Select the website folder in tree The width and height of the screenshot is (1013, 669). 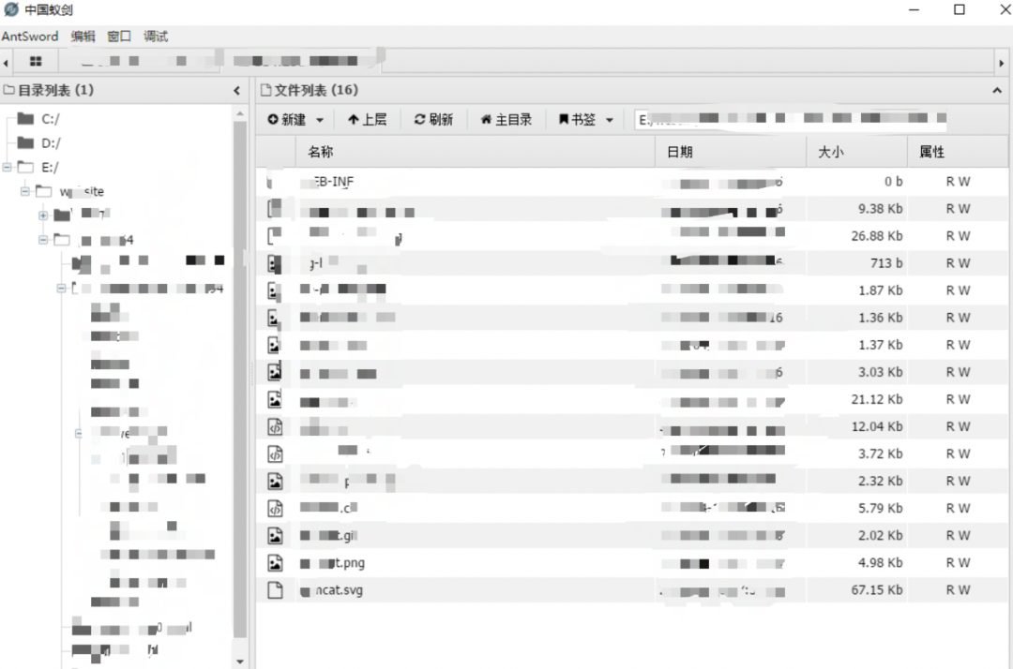click(82, 191)
